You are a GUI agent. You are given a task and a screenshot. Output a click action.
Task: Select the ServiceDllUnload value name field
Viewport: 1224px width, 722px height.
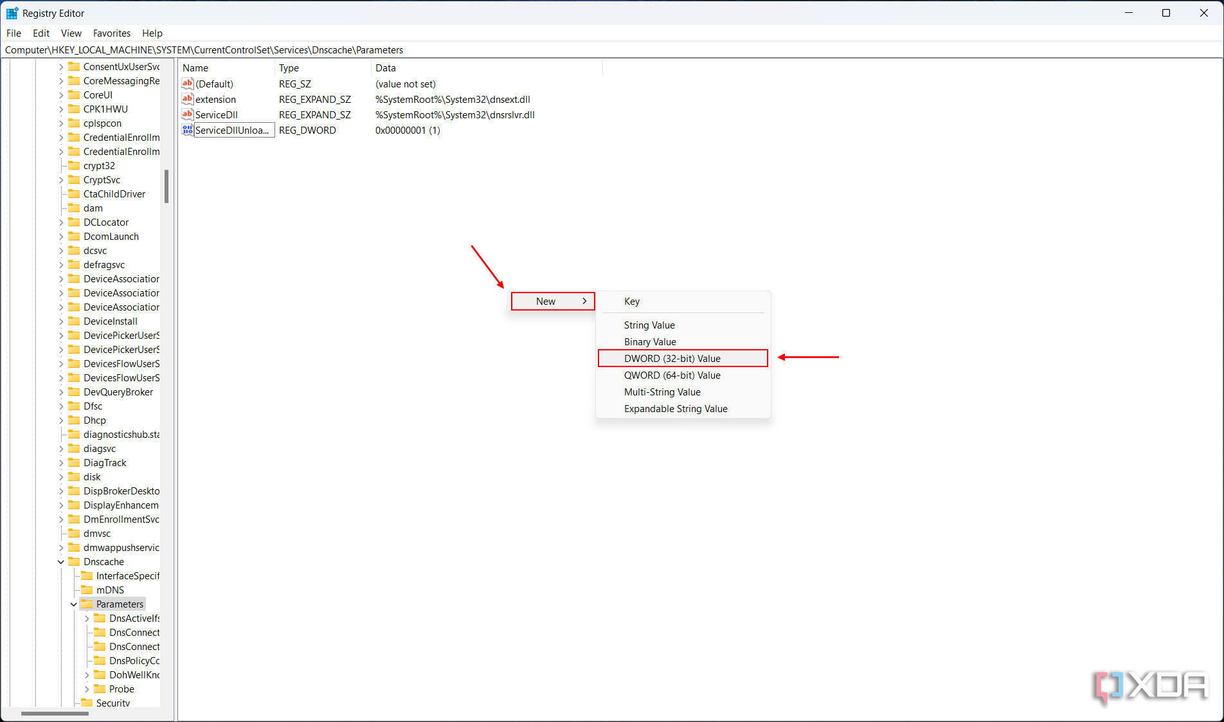234,130
